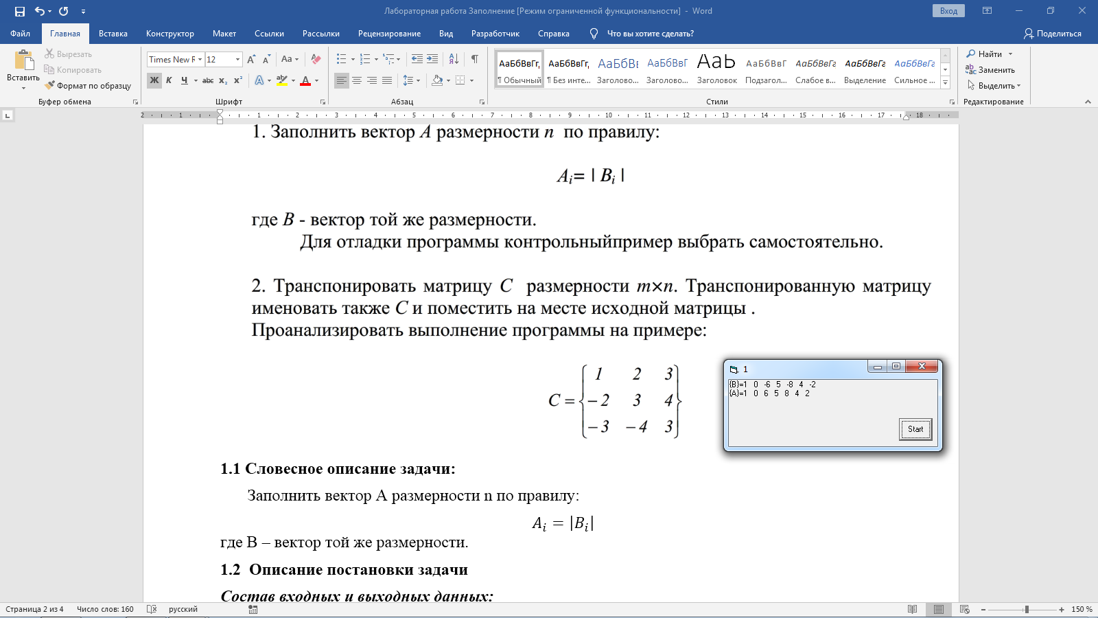The width and height of the screenshot is (1098, 618).
Task: Redo the last action
Action: coord(64,11)
